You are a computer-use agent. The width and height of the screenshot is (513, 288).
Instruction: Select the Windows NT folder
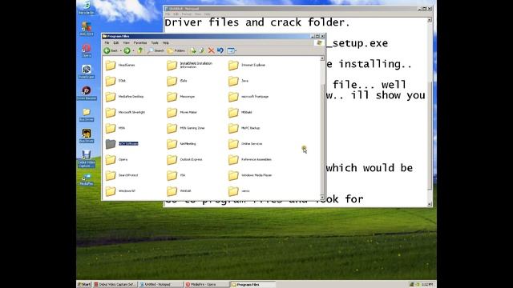click(120, 191)
